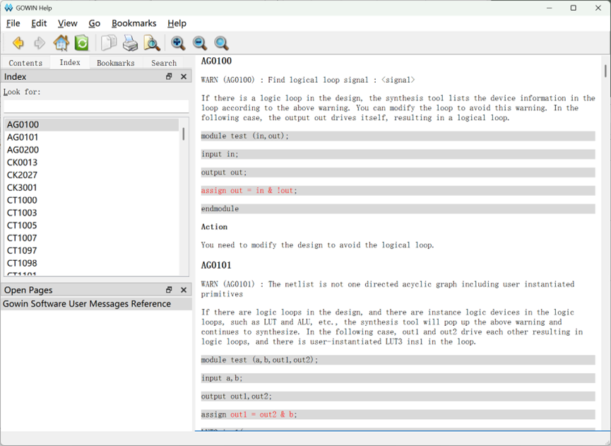Click the Copy toolbar icon

pos(109,43)
